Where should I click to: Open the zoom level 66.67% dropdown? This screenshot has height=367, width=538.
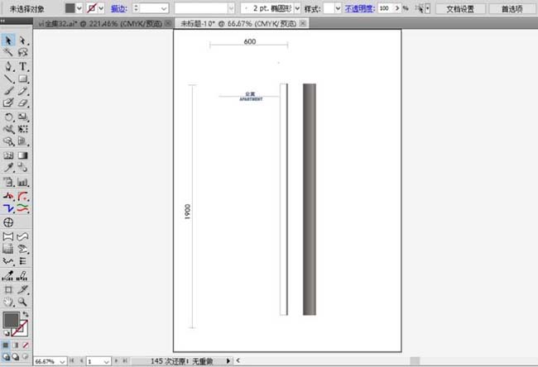62,361
